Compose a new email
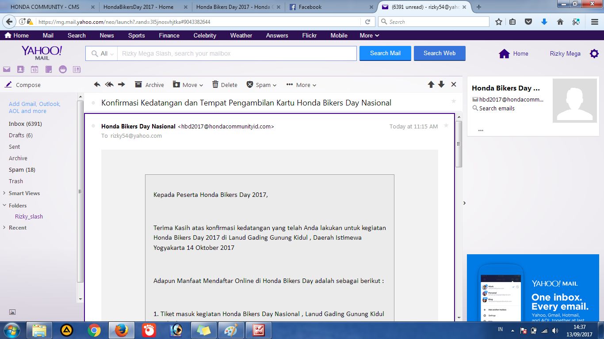The width and height of the screenshot is (604, 339). click(23, 85)
